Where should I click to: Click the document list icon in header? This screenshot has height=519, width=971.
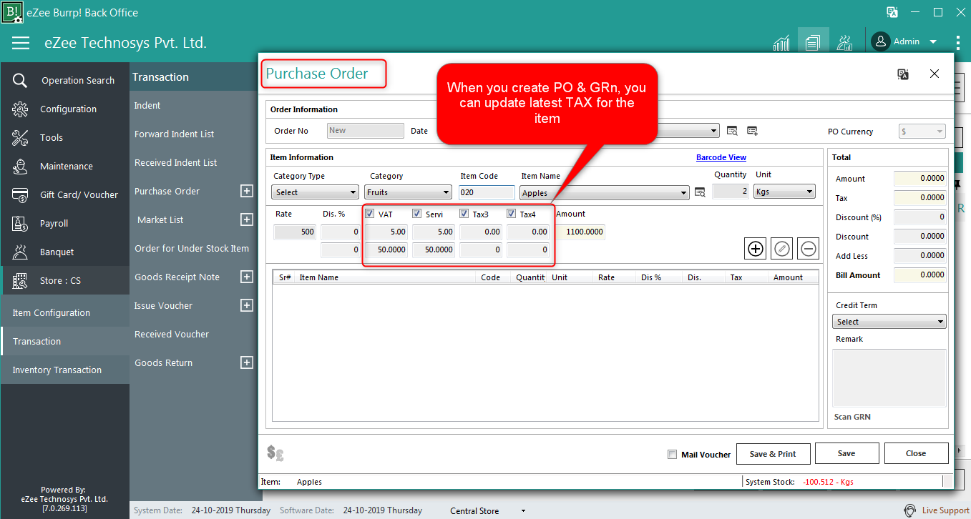coord(812,43)
